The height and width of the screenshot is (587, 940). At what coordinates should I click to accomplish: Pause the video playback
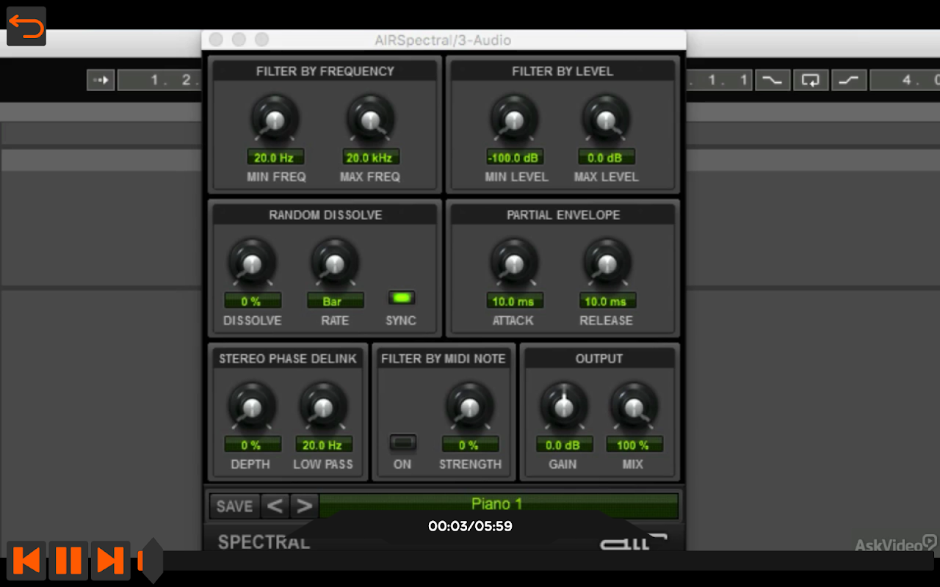tap(68, 561)
